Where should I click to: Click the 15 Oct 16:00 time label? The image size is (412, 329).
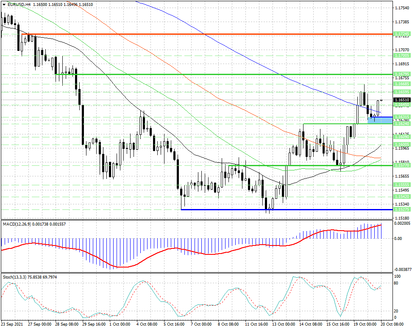[338, 324]
